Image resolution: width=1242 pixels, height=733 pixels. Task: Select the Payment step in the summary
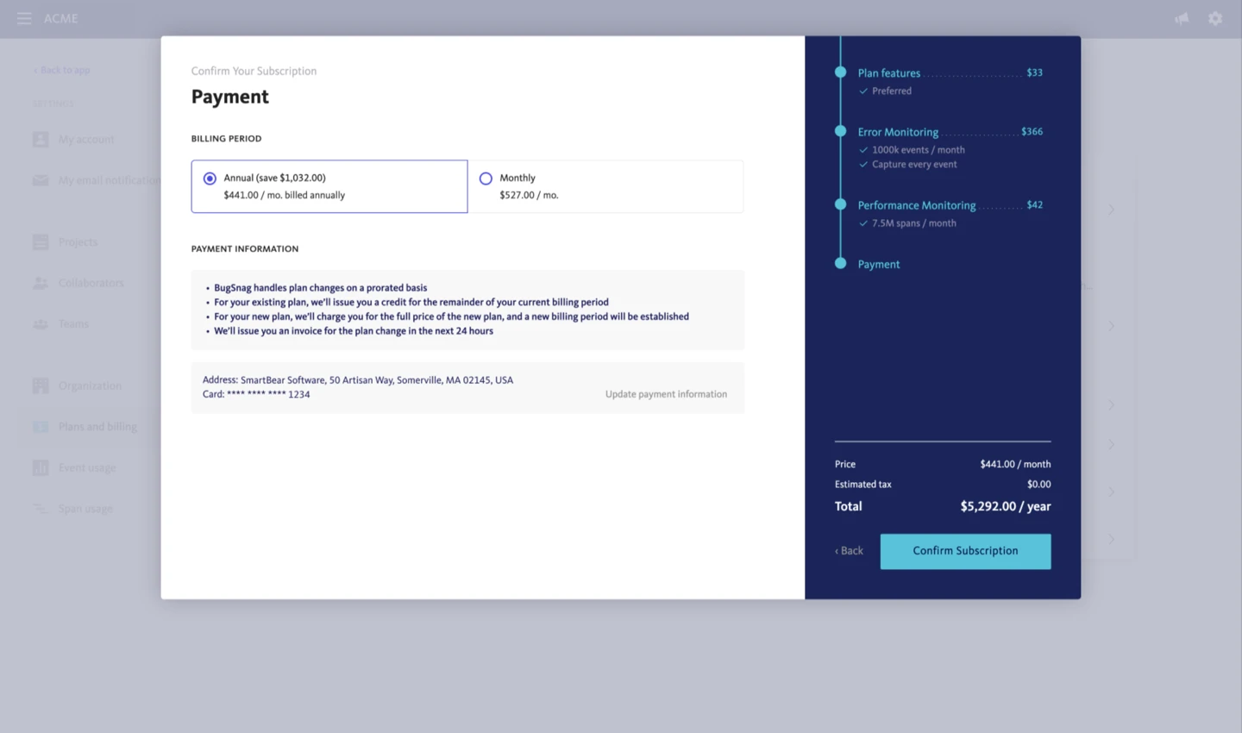pyautogui.click(x=878, y=265)
